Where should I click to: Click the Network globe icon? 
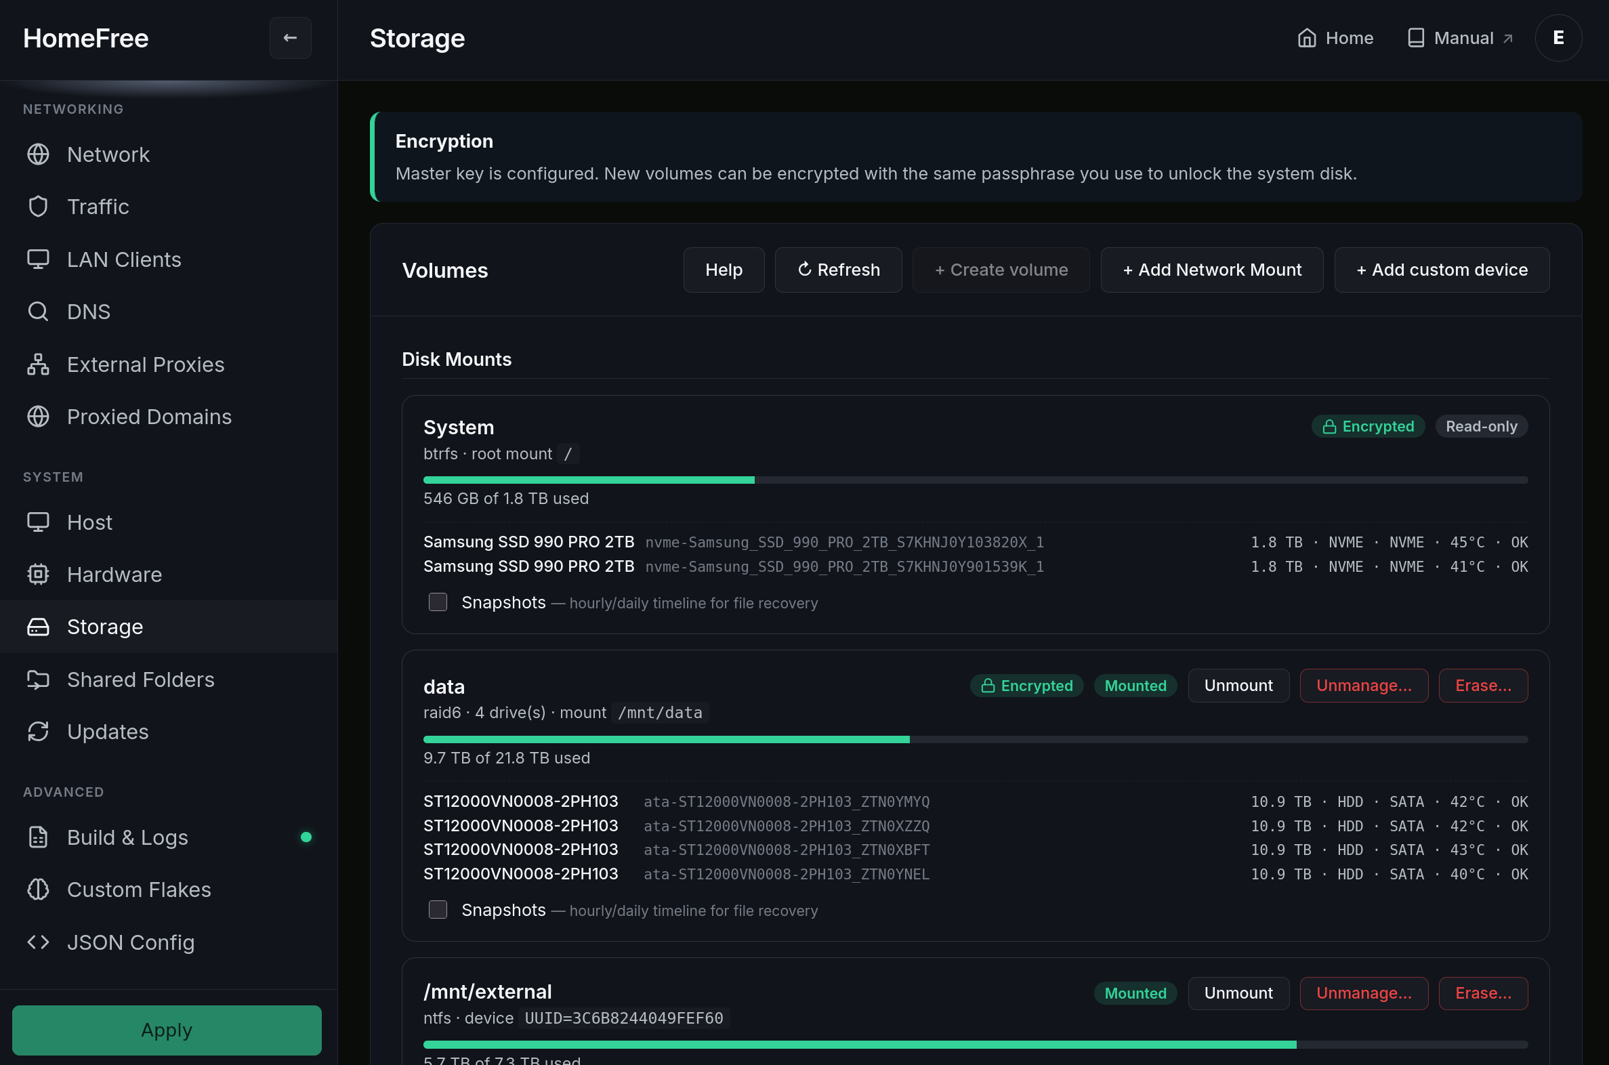click(38, 154)
